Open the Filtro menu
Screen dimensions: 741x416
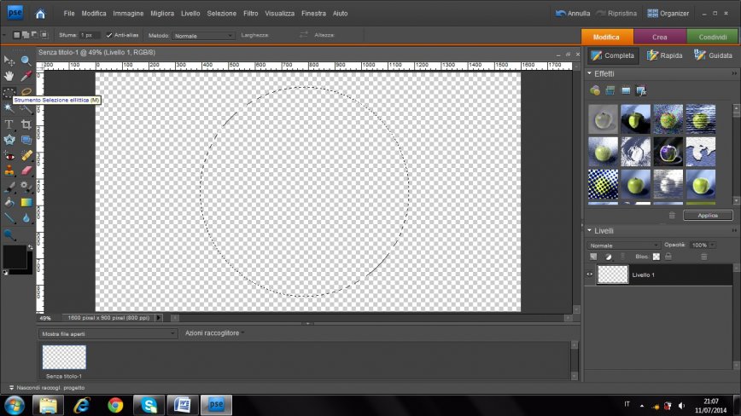click(x=250, y=14)
